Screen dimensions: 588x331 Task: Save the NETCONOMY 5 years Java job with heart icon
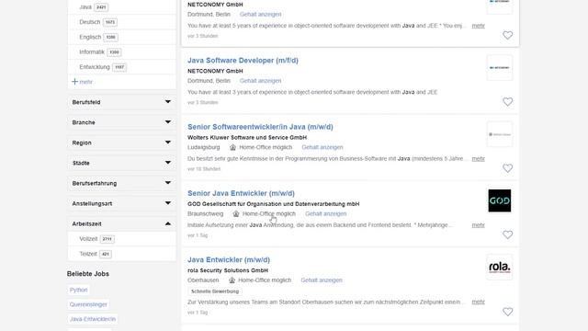pos(507,35)
